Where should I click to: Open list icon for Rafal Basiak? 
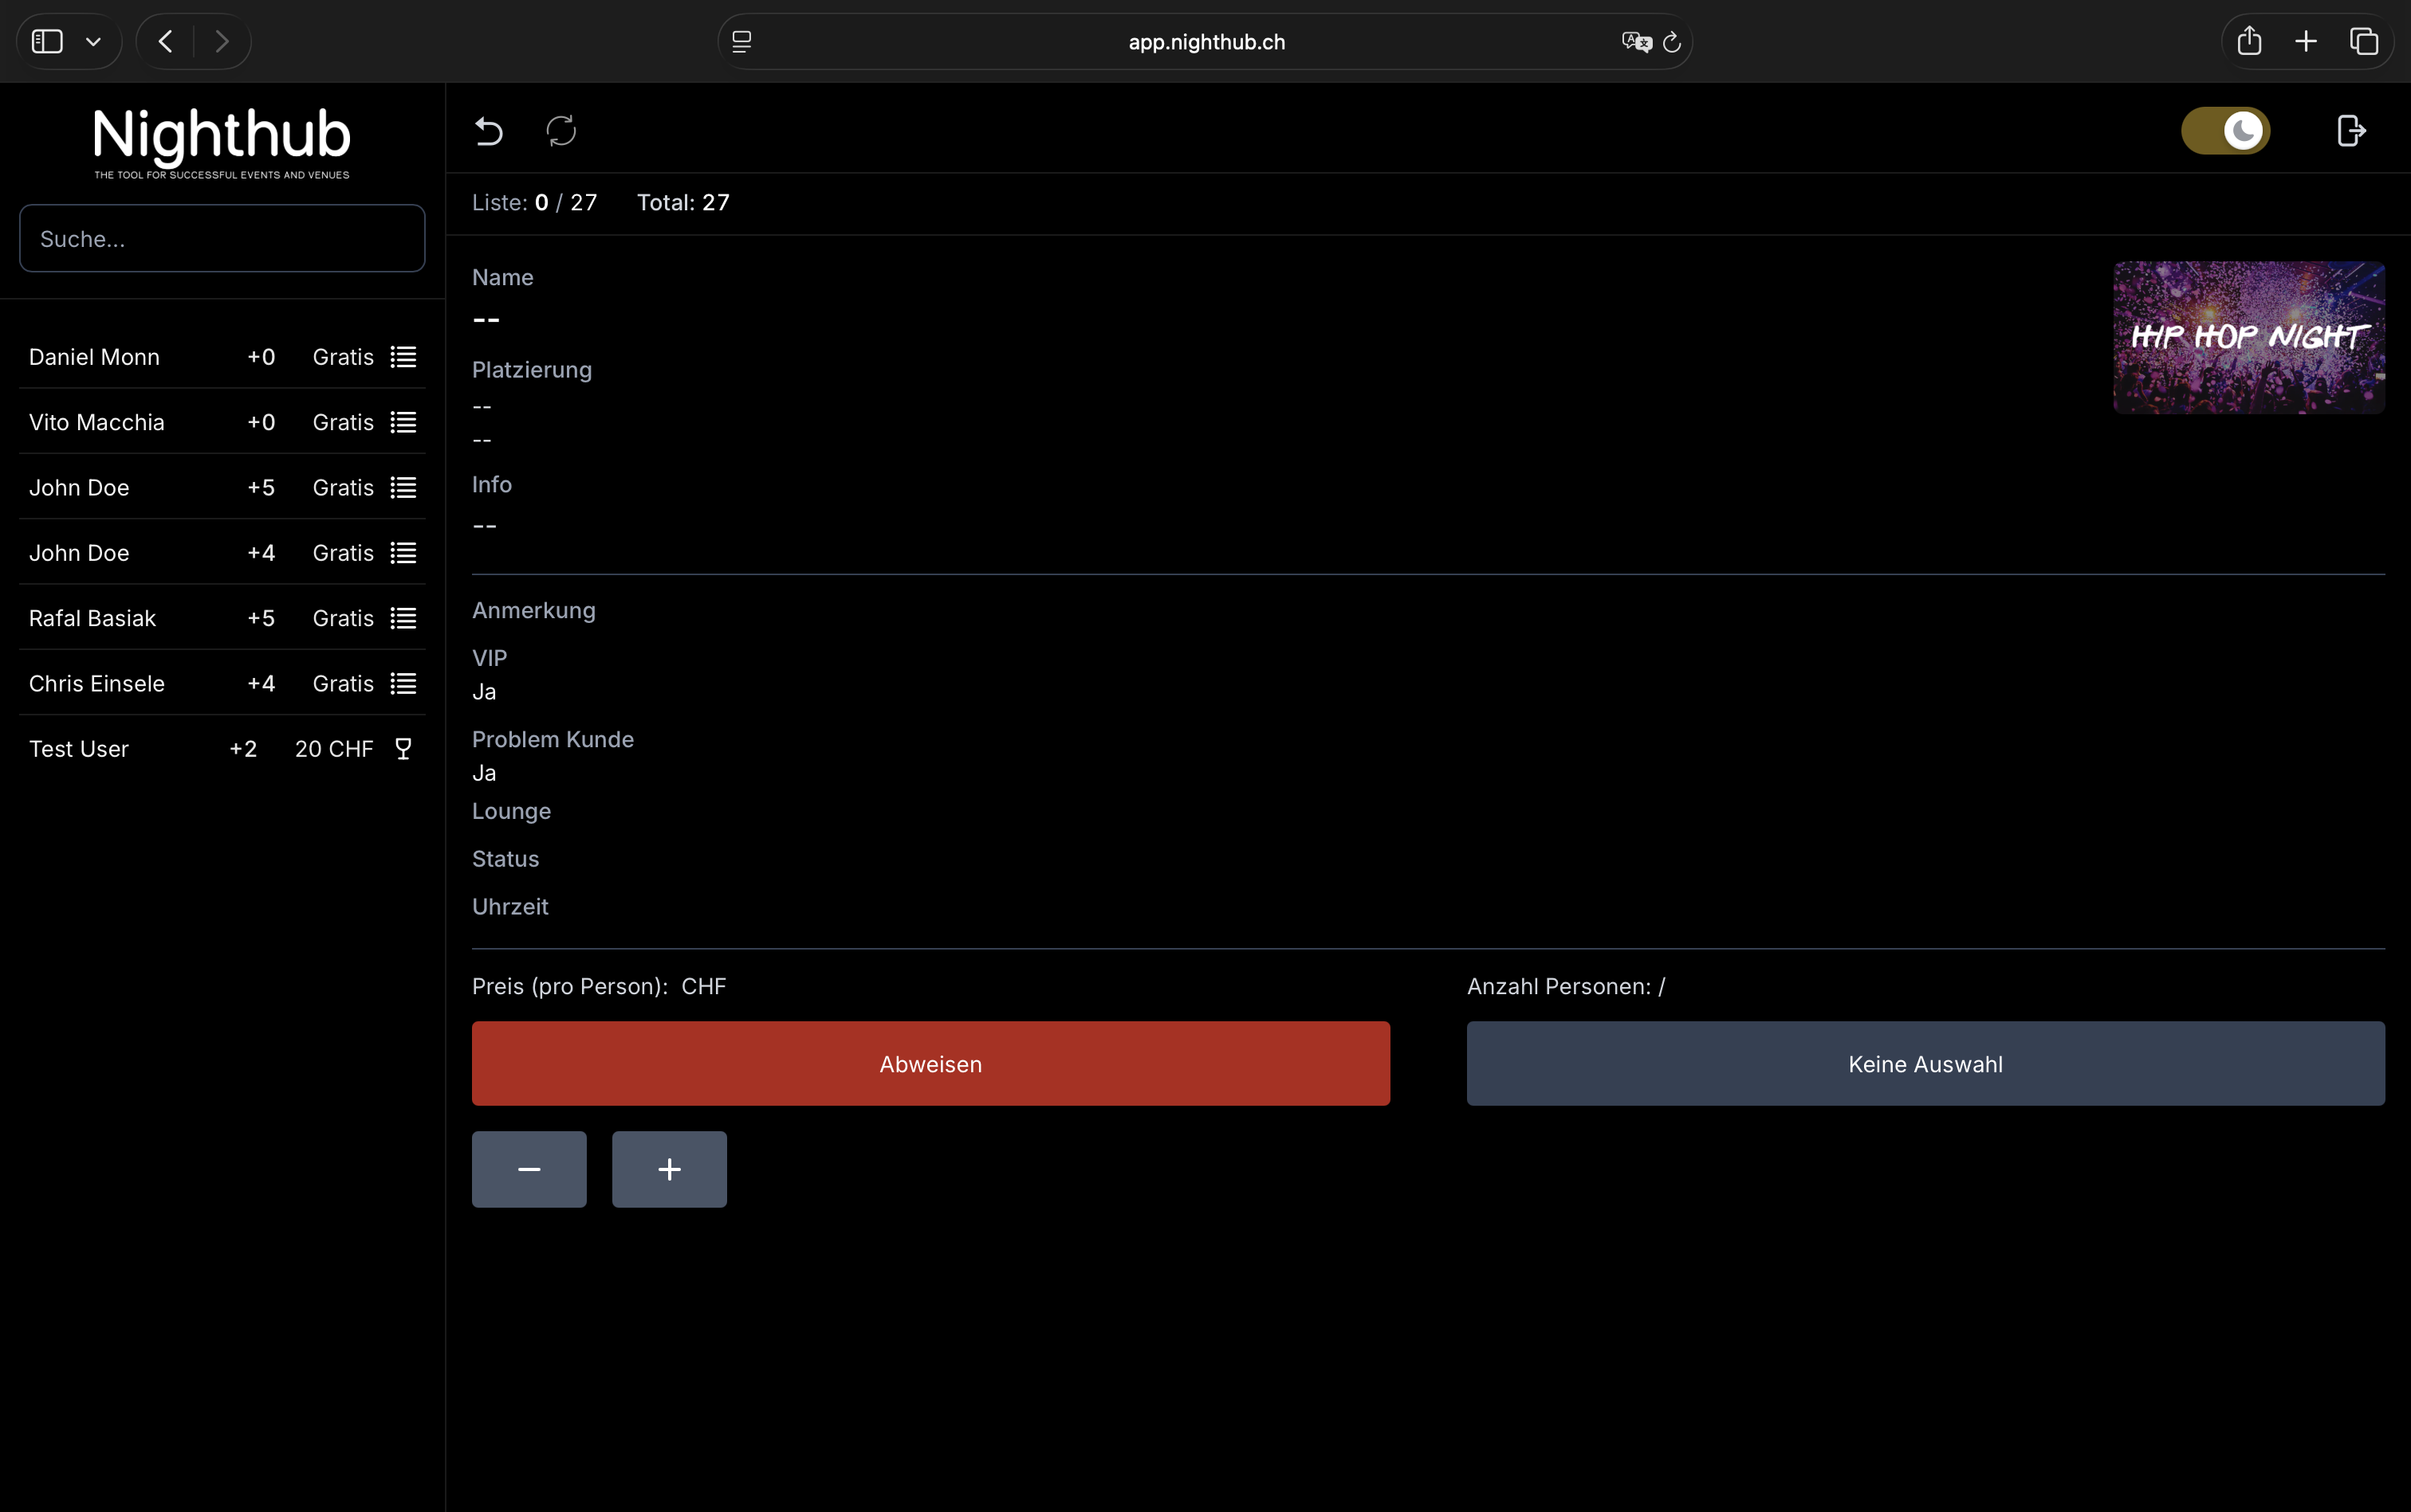(403, 618)
